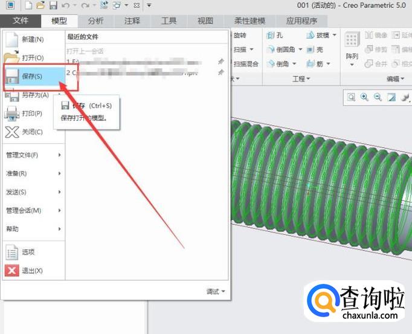Click the 阵列 pattern tool
Viewport: 412px width, 334px height.
click(352, 48)
